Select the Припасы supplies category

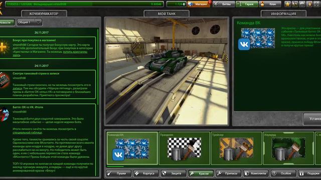pyautogui.click(x=228, y=173)
